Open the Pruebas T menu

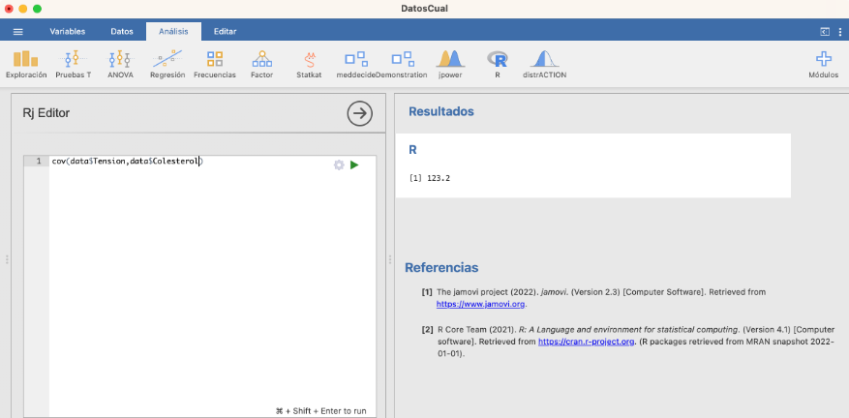[73, 64]
